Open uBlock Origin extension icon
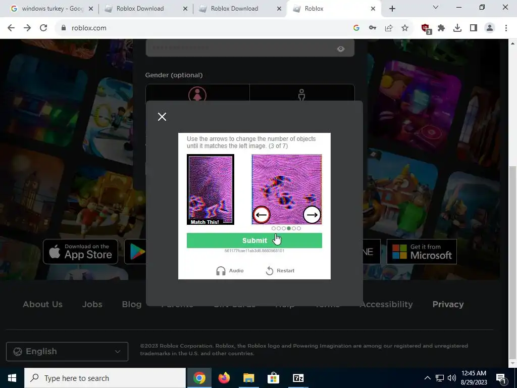This screenshot has height=388, width=517. coord(426,29)
